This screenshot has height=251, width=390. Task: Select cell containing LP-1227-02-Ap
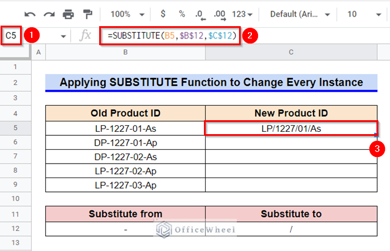(125, 171)
